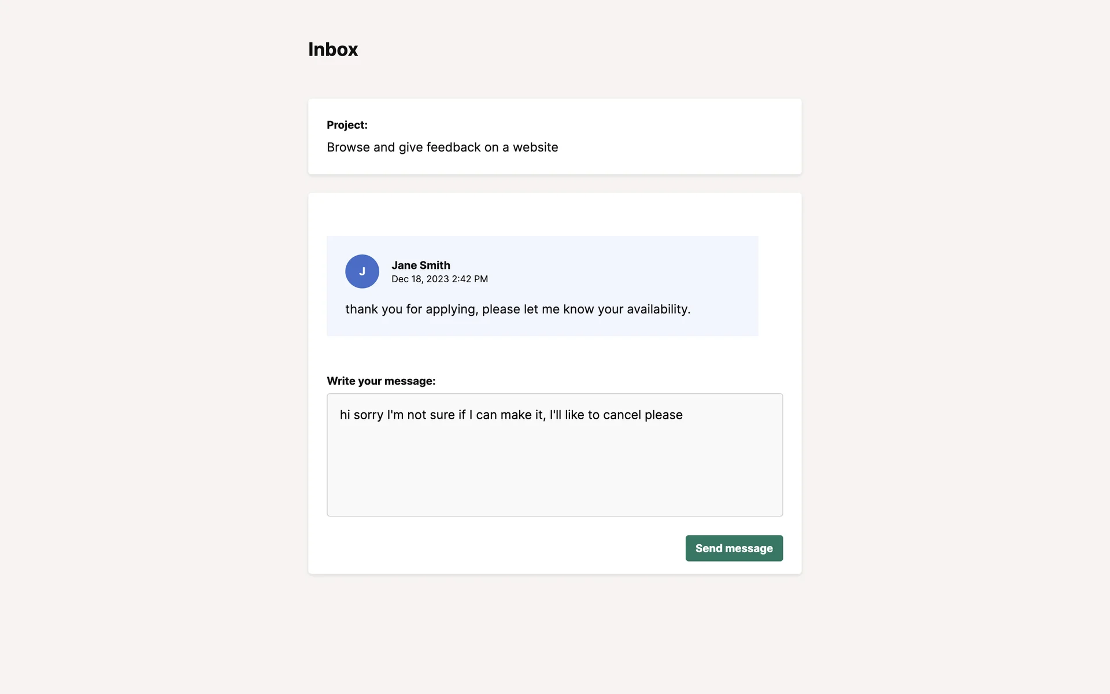Screen dimensions: 1110x694
Task: Click the Inbox page heading
Action: tap(333, 50)
